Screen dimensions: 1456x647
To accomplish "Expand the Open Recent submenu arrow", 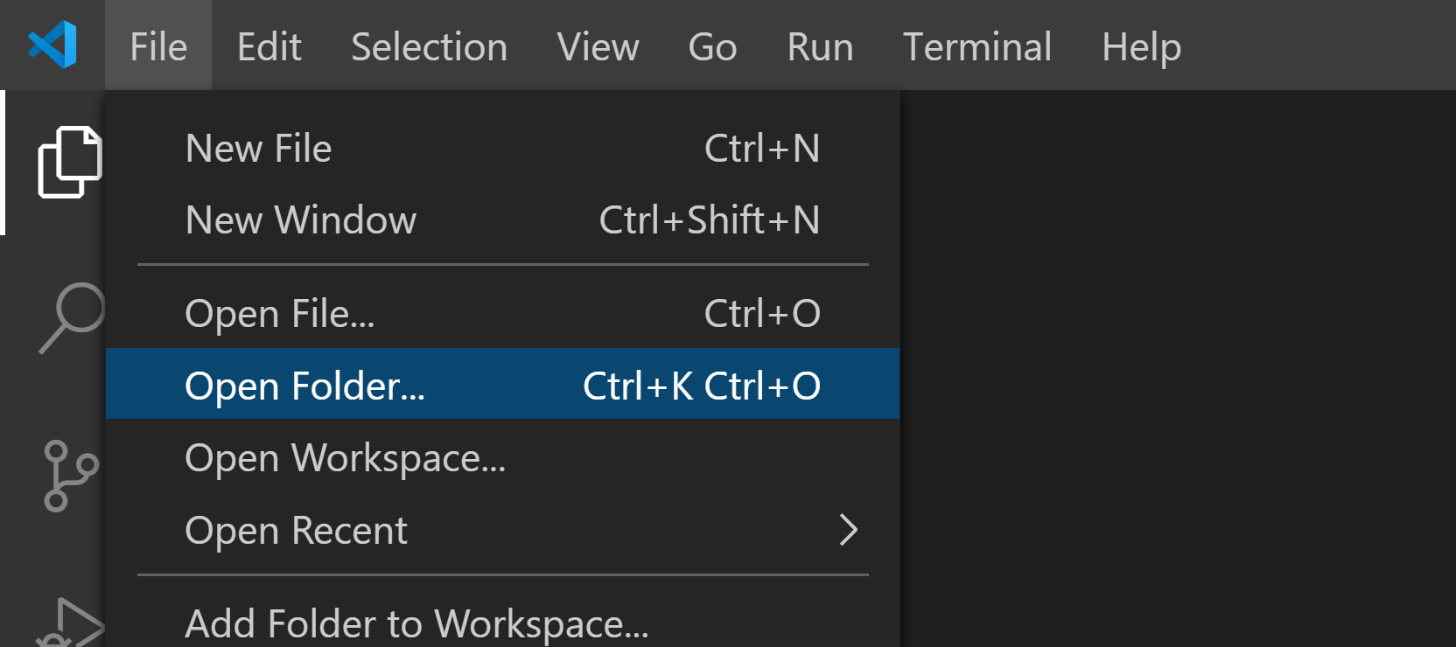I will 847,530.
